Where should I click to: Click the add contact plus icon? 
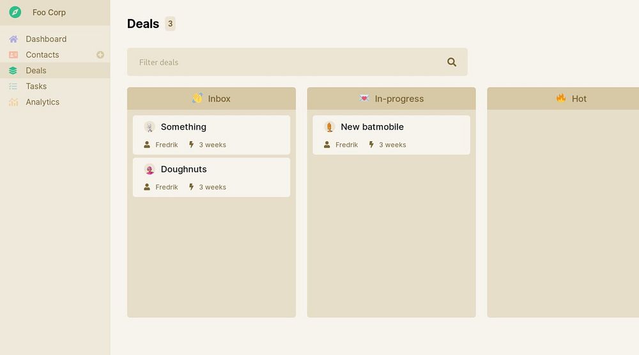100,55
